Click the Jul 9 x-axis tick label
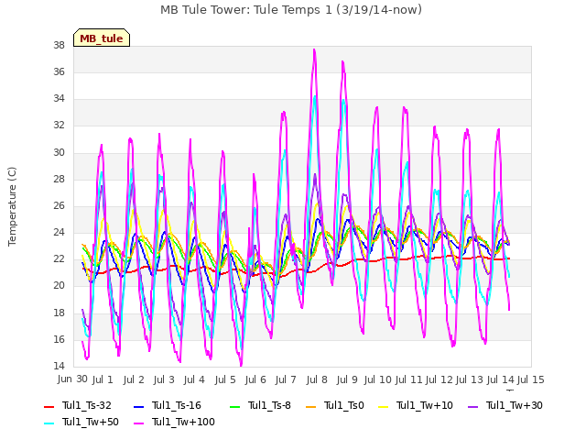 (x=347, y=379)
